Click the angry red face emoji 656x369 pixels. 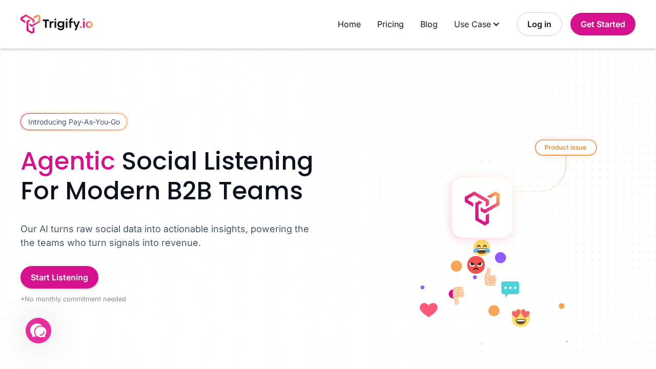[x=476, y=265]
